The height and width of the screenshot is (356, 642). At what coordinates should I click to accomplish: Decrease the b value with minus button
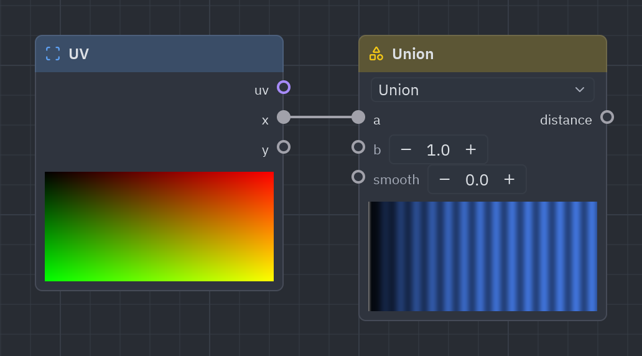(406, 149)
